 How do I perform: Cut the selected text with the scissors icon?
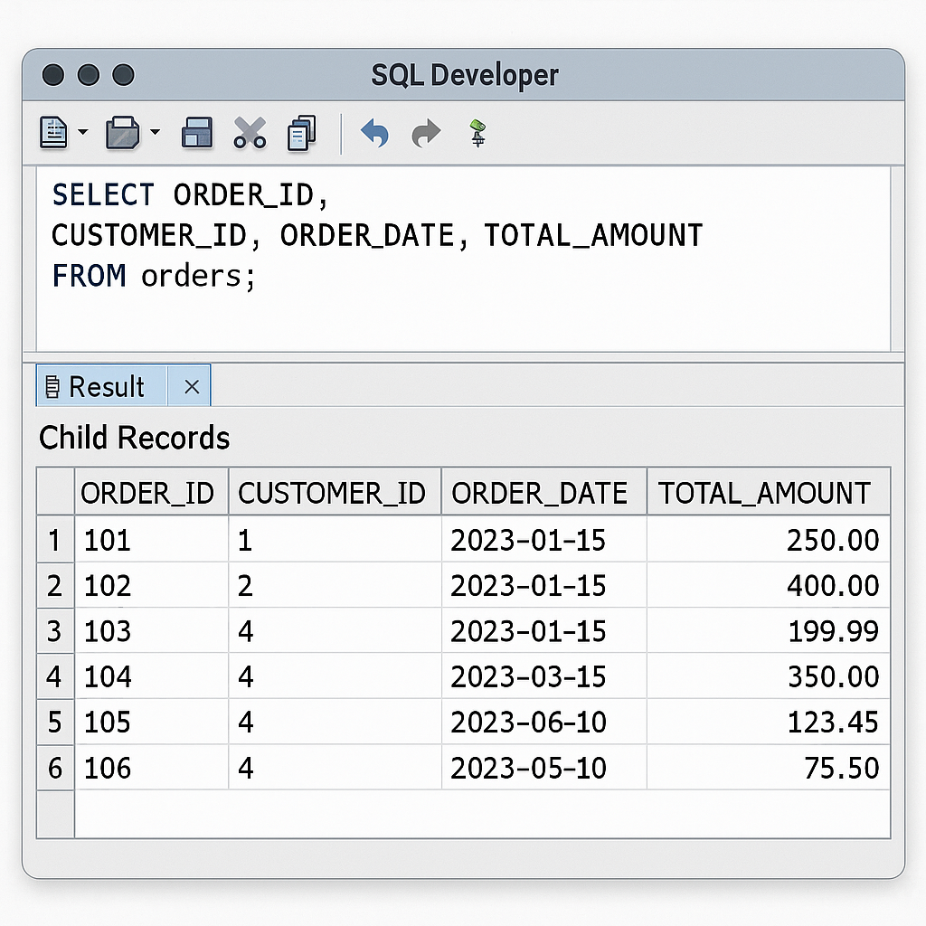[x=250, y=133]
